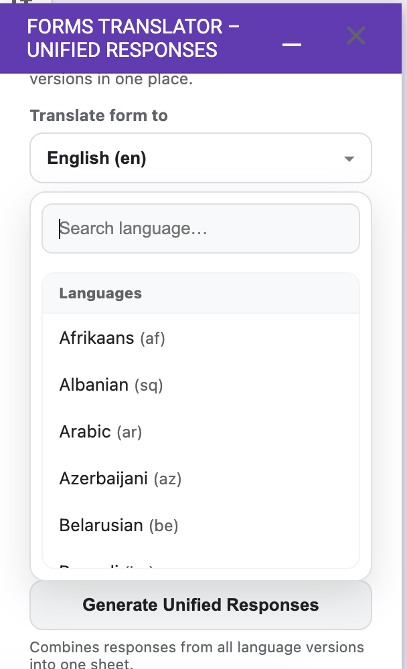
Task: Click inside the Search language input field
Action: [x=200, y=228]
